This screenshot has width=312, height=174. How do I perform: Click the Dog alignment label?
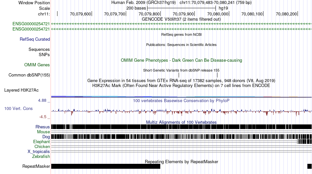(46, 137)
